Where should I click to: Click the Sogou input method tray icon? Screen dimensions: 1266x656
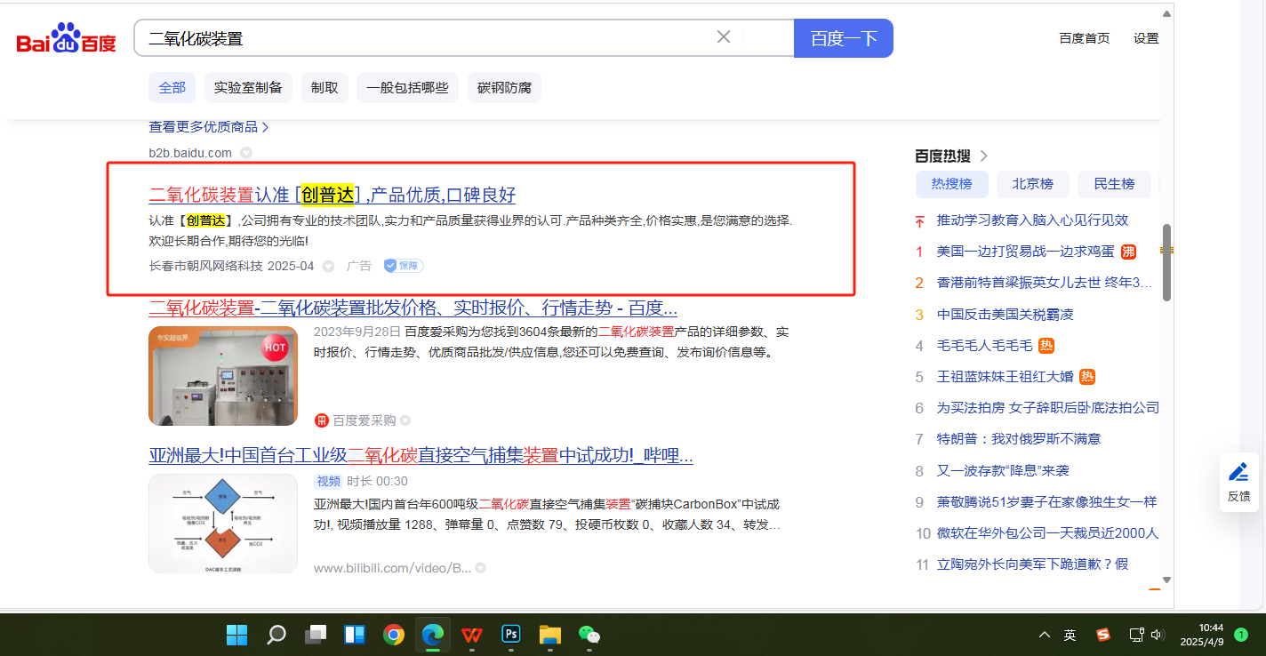(x=1102, y=635)
